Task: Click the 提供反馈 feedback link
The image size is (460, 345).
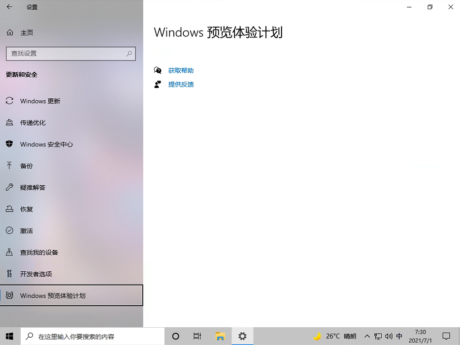Action: click(x=181, y=84)
